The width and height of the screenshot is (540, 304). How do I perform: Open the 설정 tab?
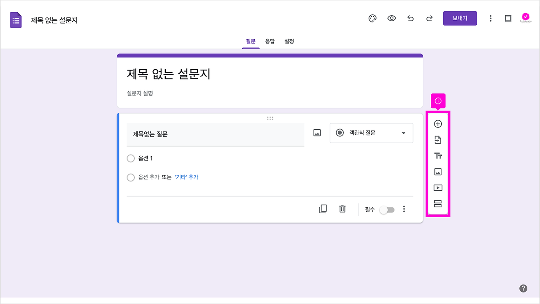(289, 41)
